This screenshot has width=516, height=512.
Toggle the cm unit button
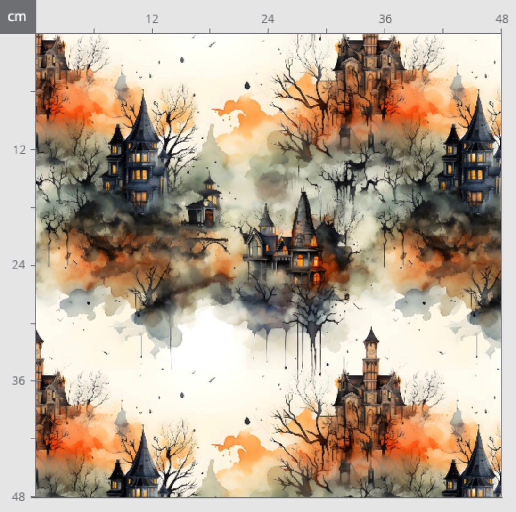pyautogui.click(x=17, y=16)
